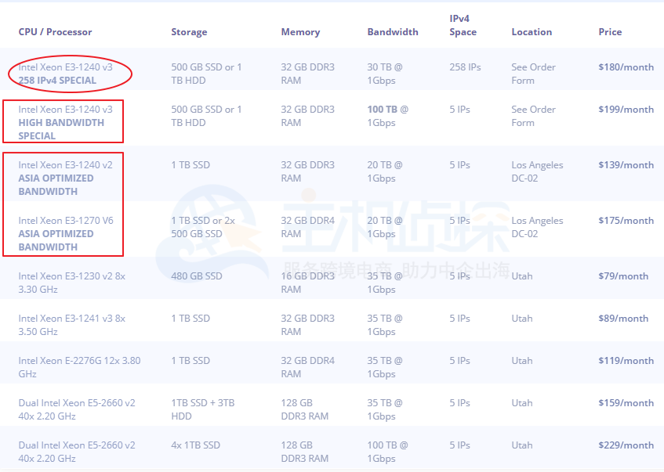This screenshot has width=664, height=472.
Task: Open the HIGH BANDWIDTH SPECIAL server plan
Action: (65, 123)
